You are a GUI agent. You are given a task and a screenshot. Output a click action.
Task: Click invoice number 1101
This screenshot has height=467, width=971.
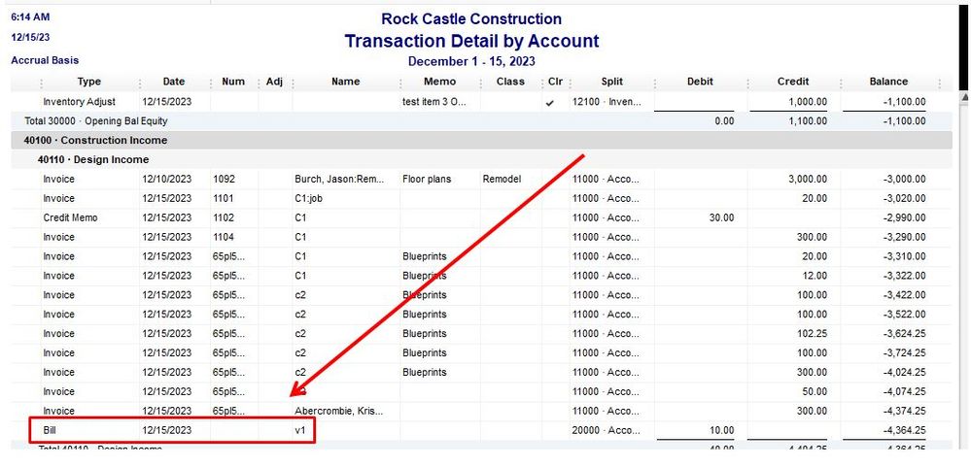click(225, 199)
